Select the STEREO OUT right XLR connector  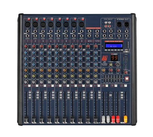tap(127, 24)
